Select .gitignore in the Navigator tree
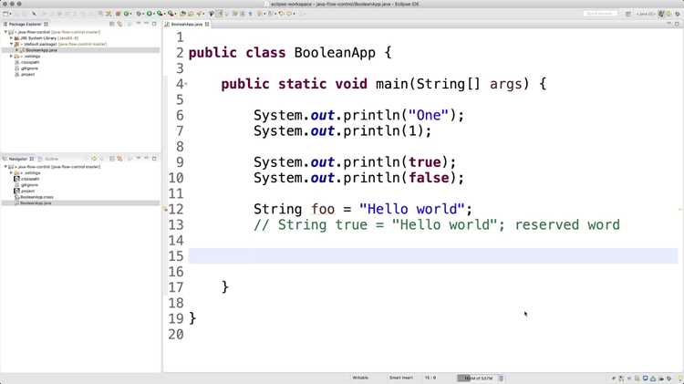The width and height of the screenshot is (684, 384). [29, 185]
